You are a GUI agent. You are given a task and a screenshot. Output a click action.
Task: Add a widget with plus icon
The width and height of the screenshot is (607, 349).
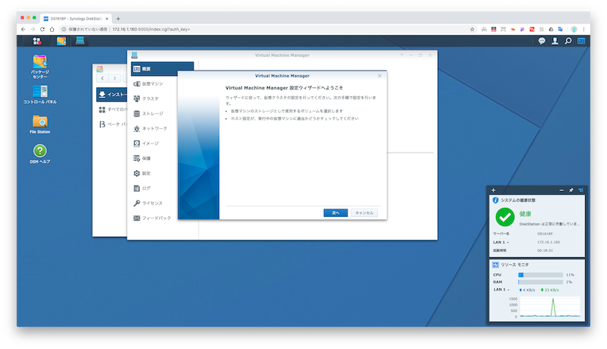493,190
